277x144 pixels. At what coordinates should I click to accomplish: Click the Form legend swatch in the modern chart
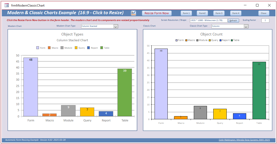38,48
